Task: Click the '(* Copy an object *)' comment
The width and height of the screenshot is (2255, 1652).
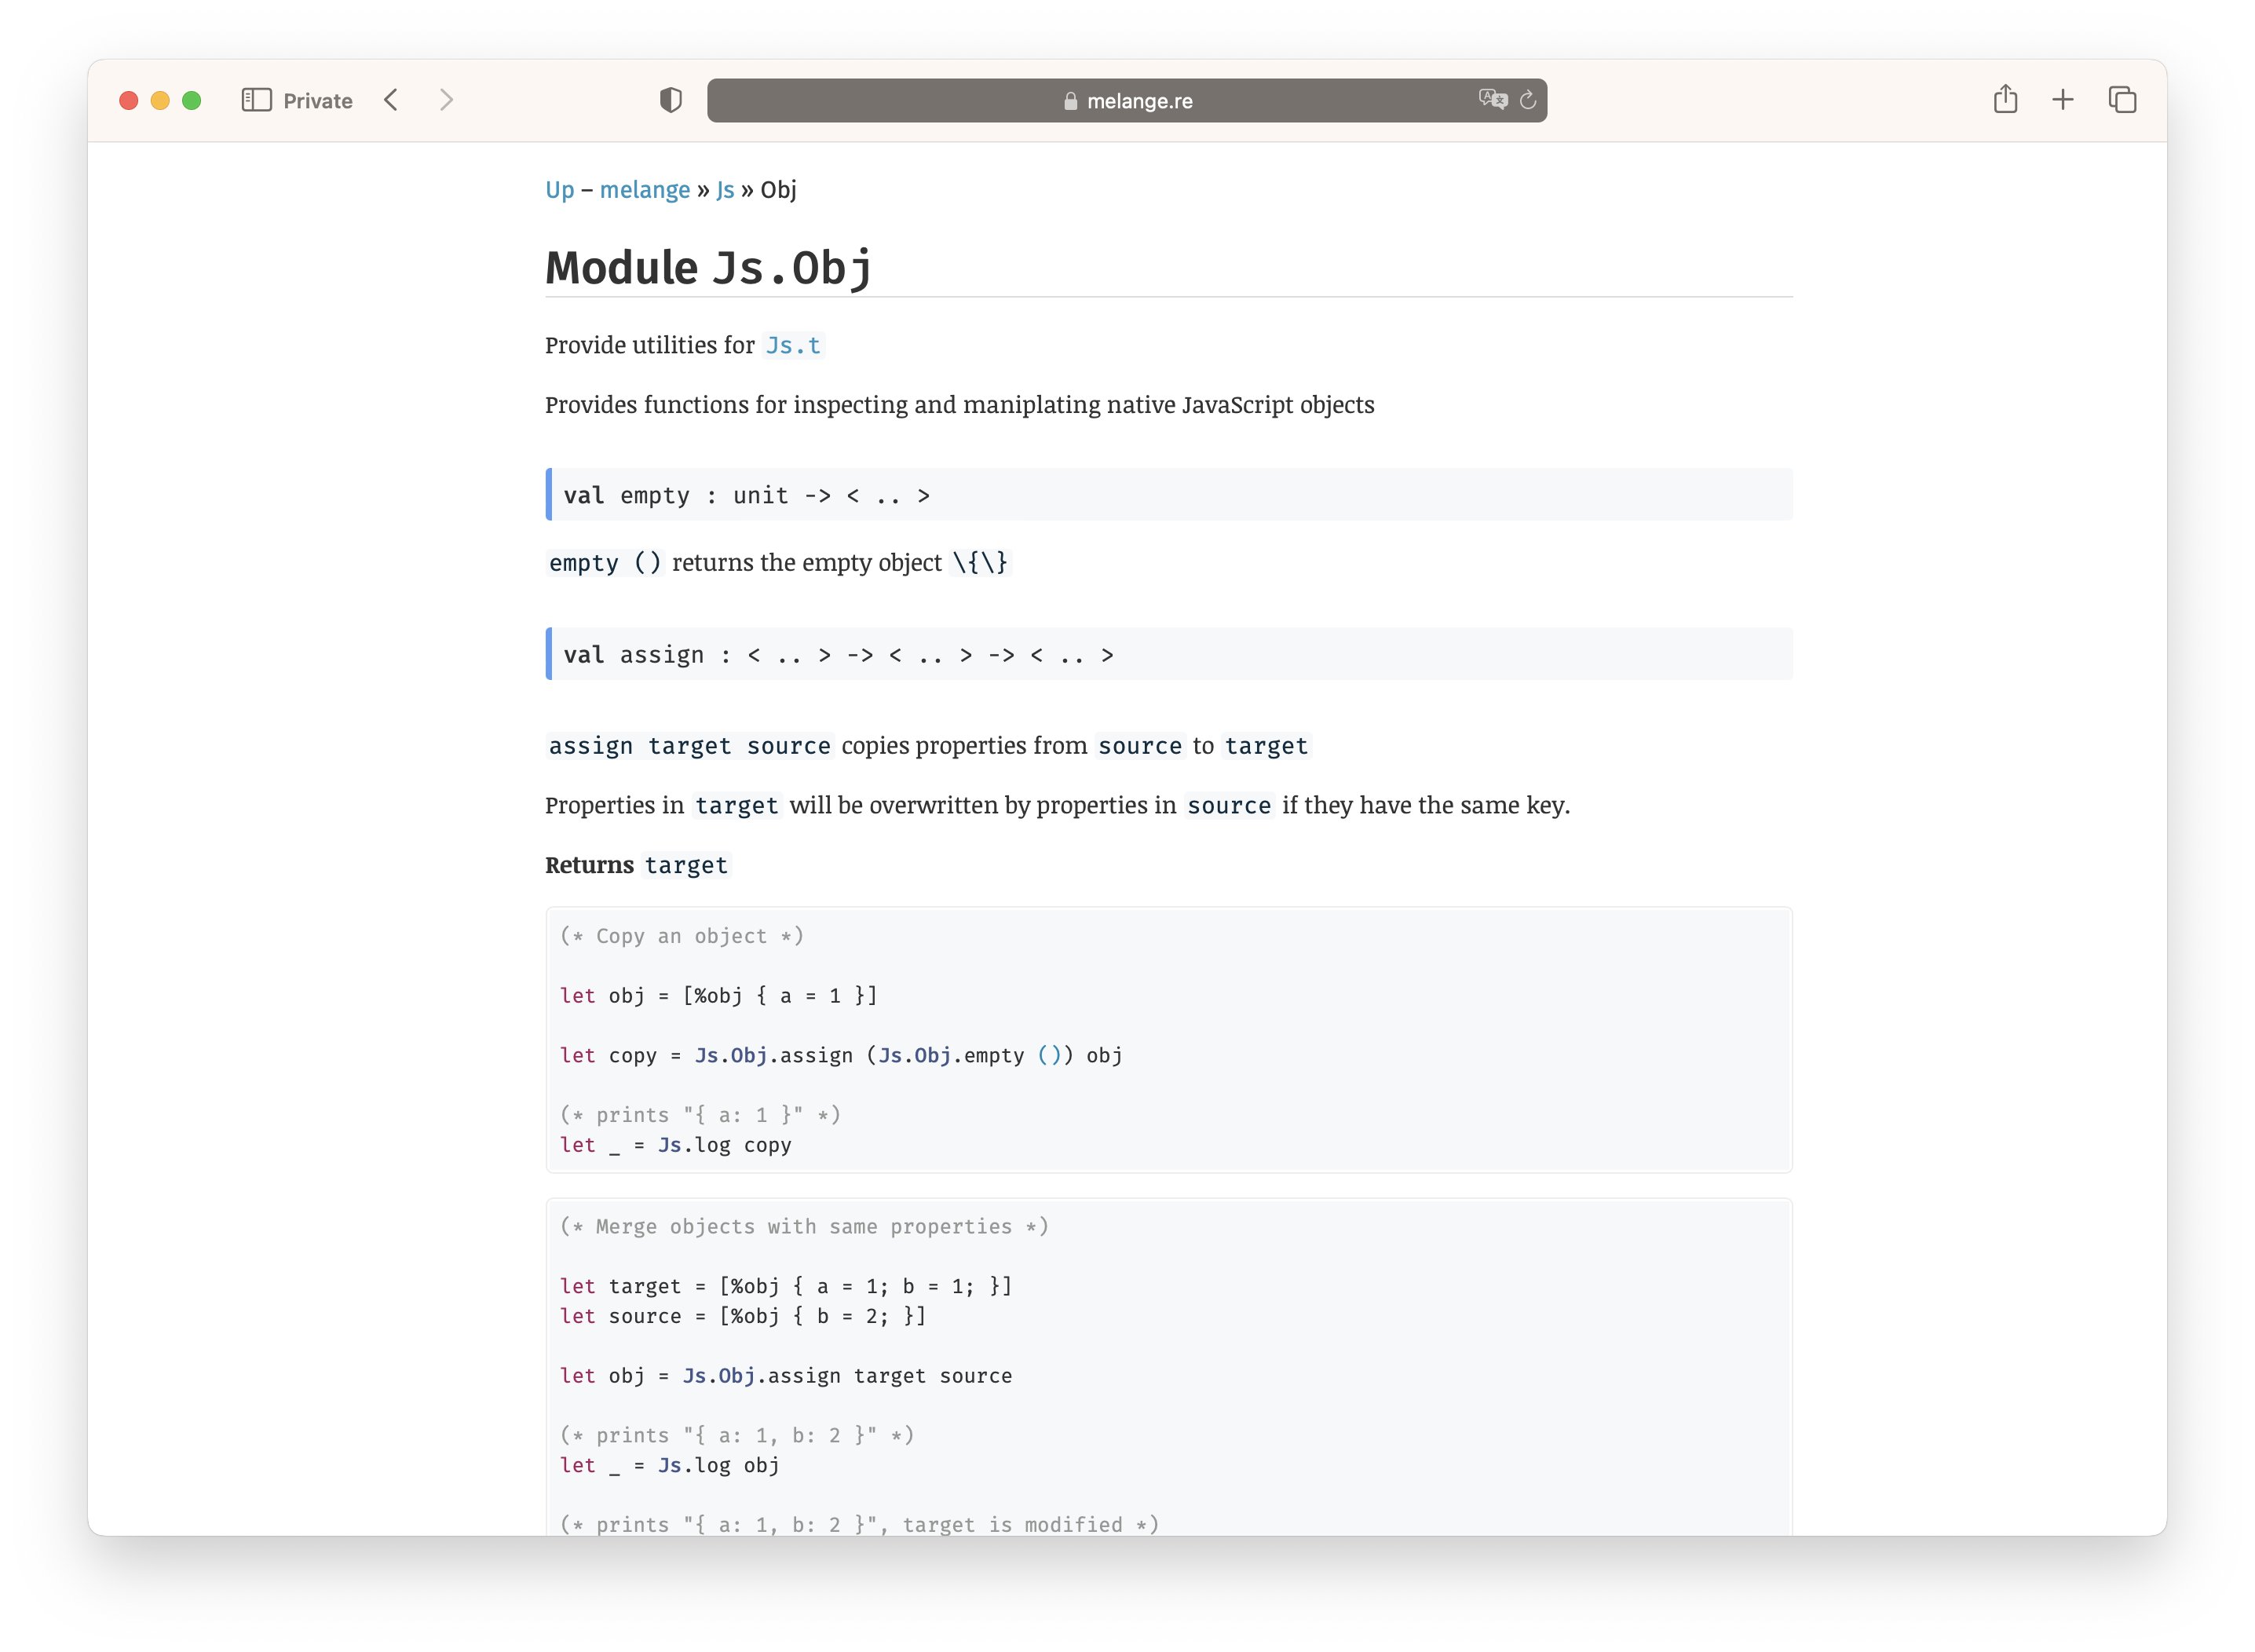Action: [681, 935]
